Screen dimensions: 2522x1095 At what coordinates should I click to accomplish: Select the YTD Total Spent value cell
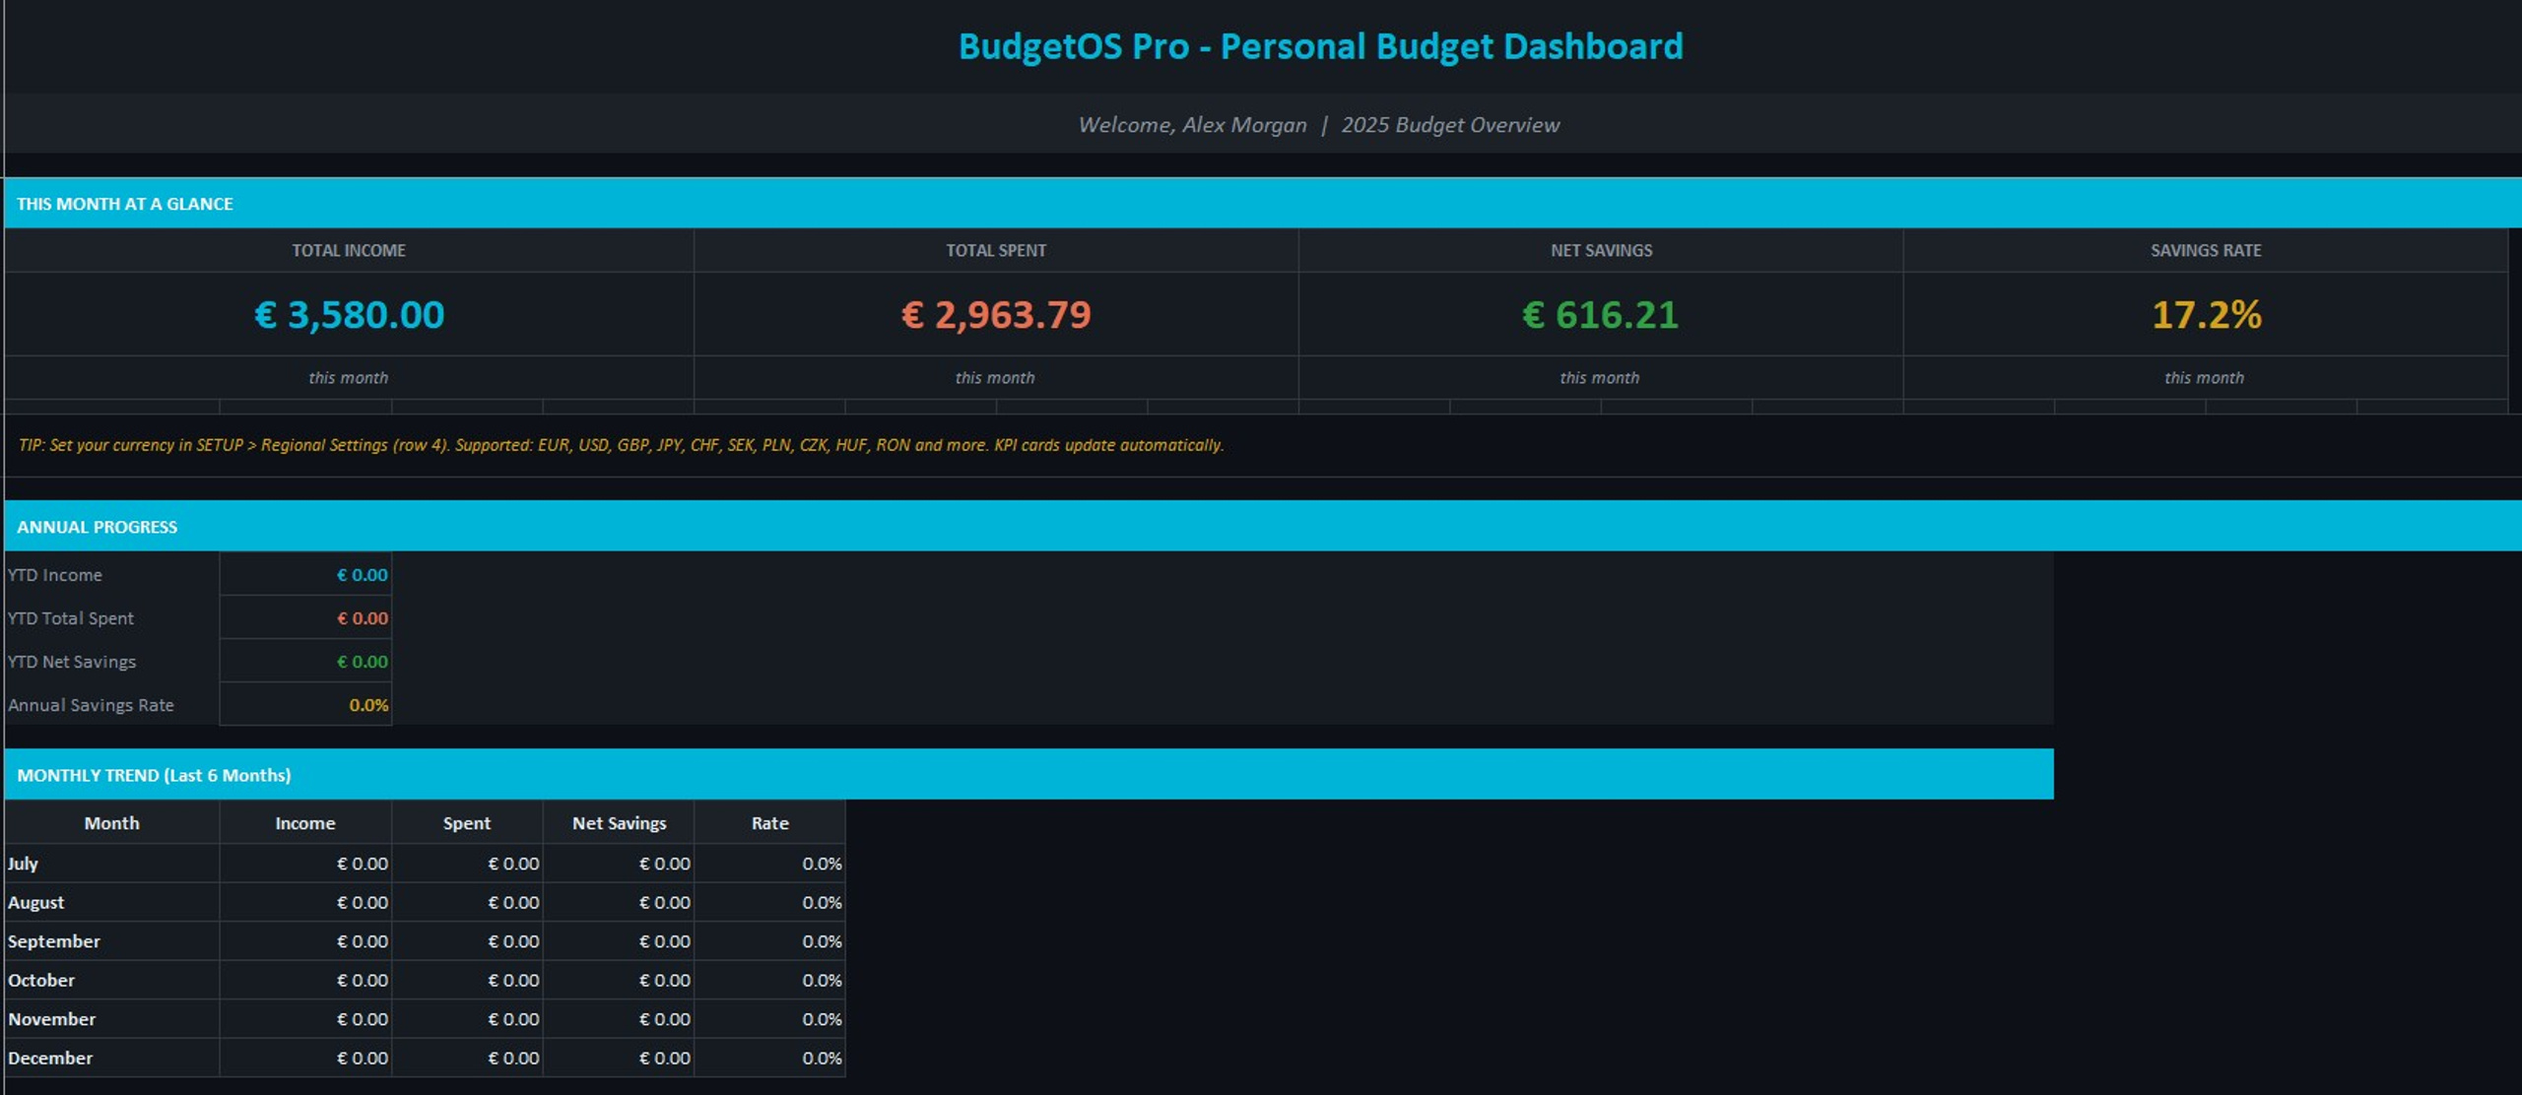pyautogui.click(x=305, y=618)
